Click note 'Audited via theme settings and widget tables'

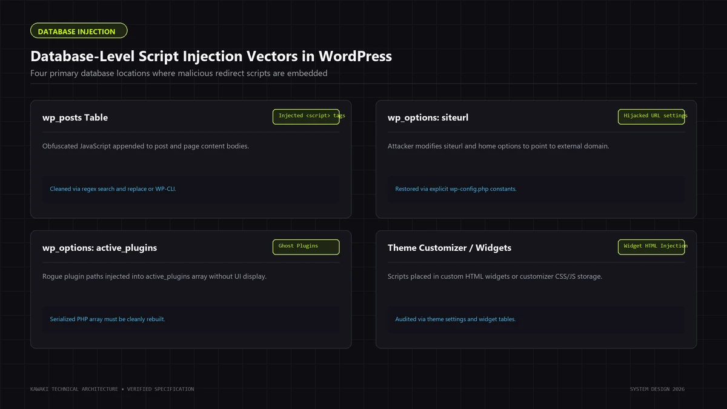(x=455, y=319)
